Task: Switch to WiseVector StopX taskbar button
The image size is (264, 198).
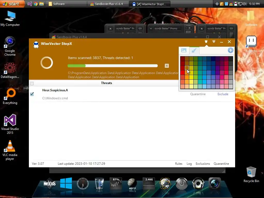Action: 150,4
